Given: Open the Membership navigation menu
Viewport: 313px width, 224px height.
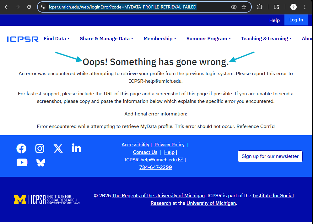Looking at the screenshot, I should pyautogui.click(x=160, y=39).
